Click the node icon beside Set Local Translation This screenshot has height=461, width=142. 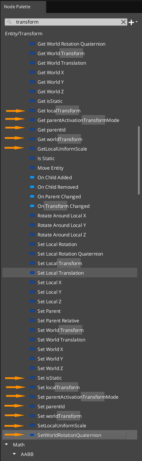pos(32,273)
